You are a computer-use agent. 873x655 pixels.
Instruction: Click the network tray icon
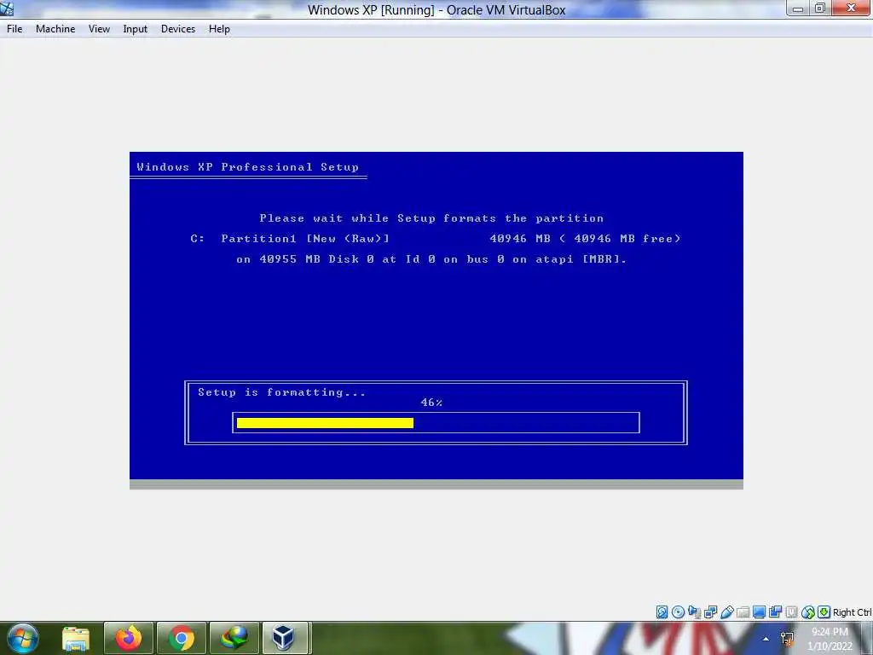click(x=787, y=639)
